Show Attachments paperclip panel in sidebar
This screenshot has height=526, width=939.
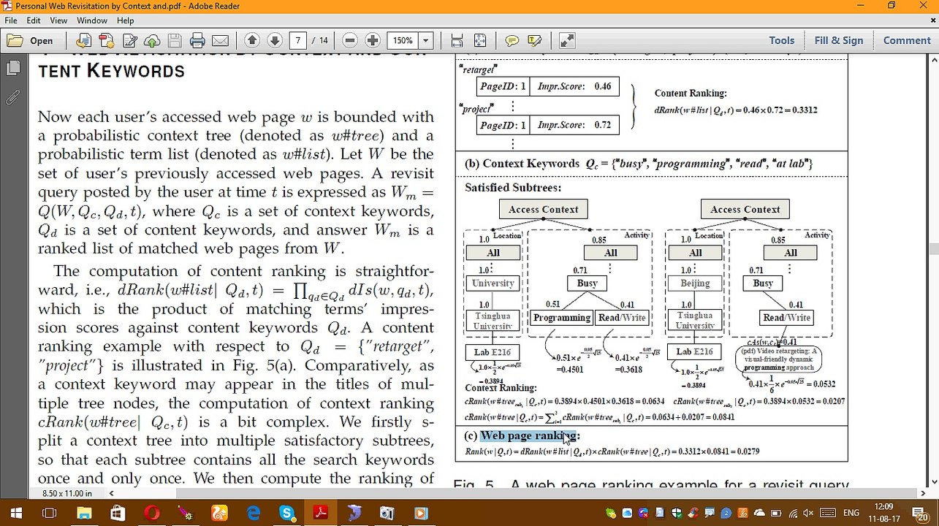point(12,96)
